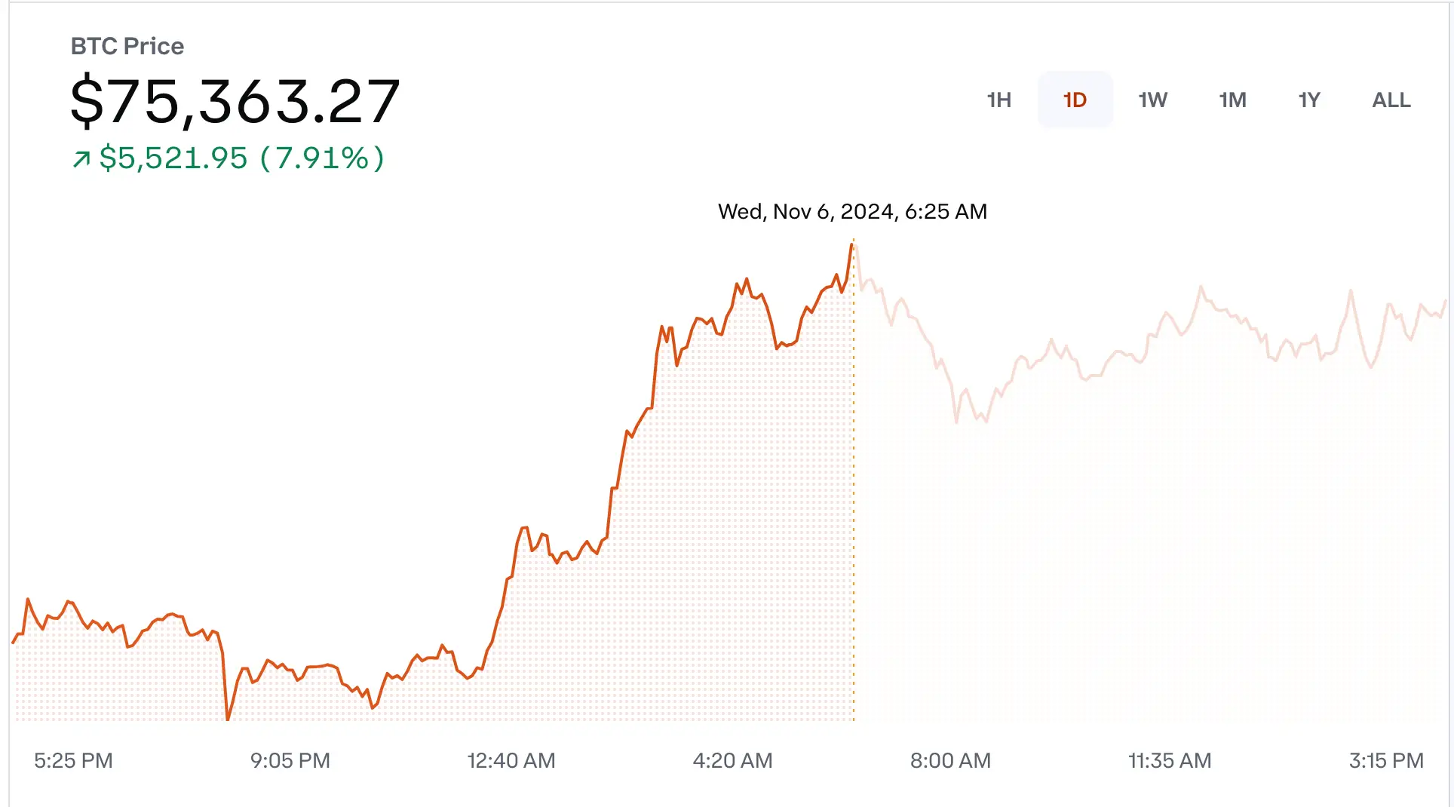The height and width of the screenshot is (807, 1454).
Task: Select the 5:25 PM axis label
Action: pyautogui.click(x=73, y=760)
